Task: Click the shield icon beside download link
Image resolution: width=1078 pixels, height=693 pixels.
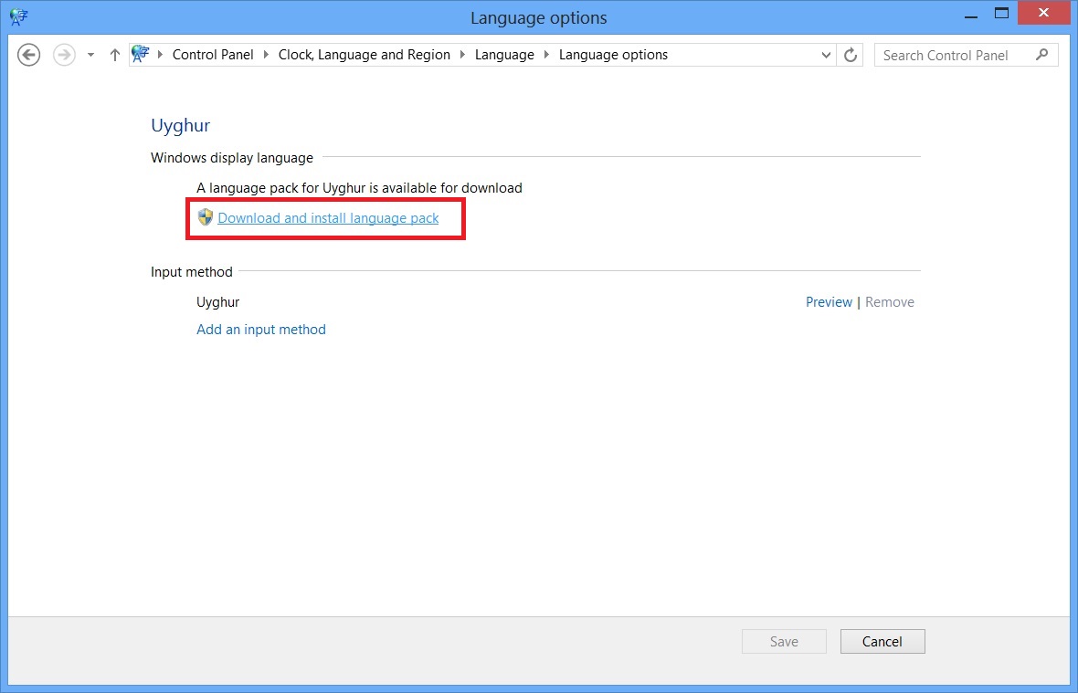Action: click(x=205, y=217)
